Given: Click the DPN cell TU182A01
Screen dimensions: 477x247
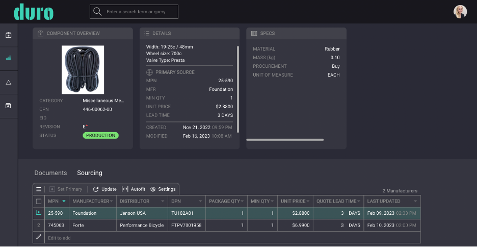Looking at the screenshot, I should pyautogui.click(x=187, y=213).
